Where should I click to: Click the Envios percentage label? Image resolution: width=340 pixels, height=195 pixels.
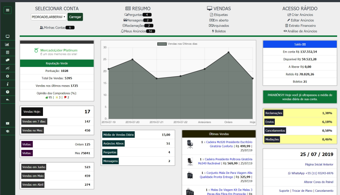[269, 122]
